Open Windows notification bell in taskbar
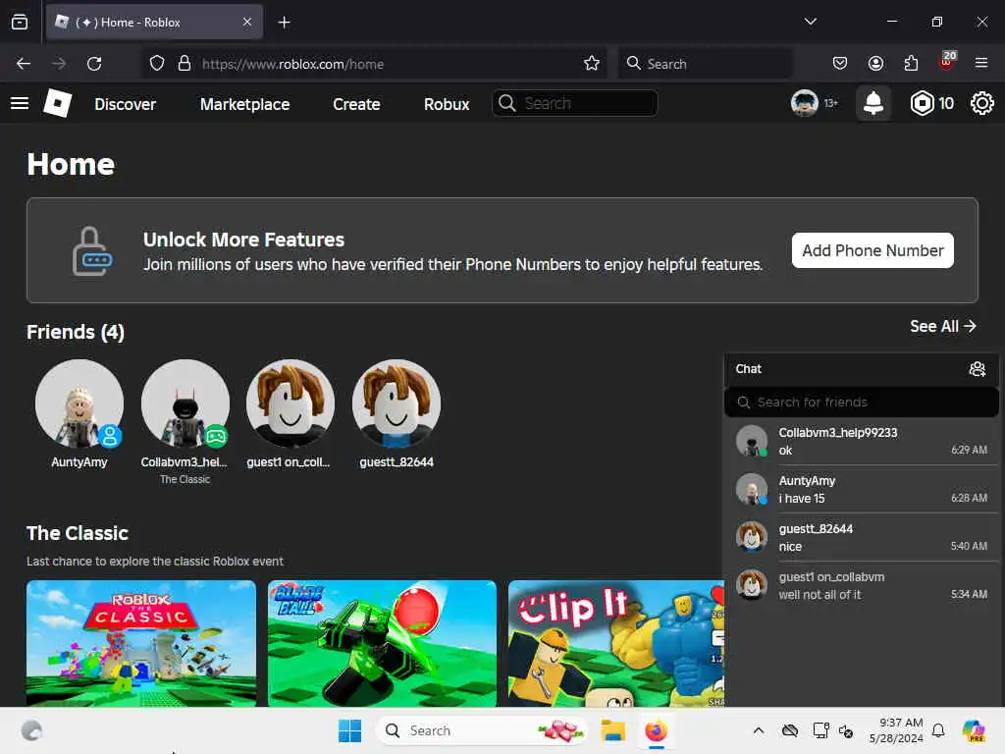The height and width of the screenshot is (754, 1005). [x=938, y=730]
